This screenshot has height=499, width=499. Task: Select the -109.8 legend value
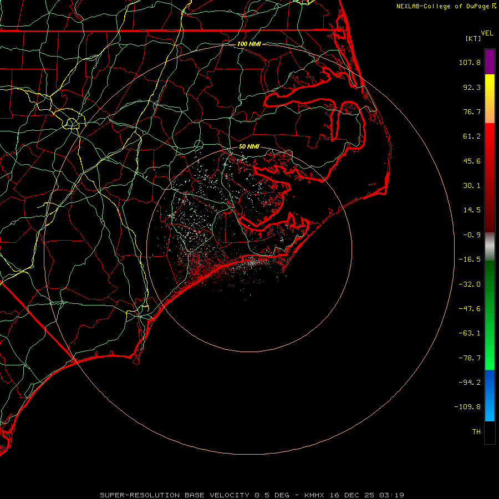pos(468,407)
